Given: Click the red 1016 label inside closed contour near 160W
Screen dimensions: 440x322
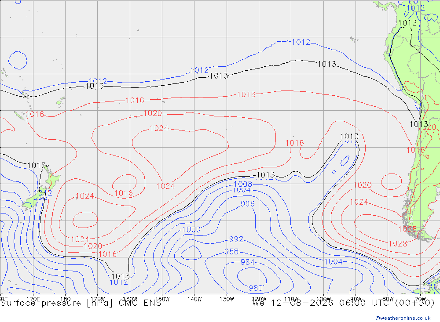Looking at the screenshot, I should point(124,193).
